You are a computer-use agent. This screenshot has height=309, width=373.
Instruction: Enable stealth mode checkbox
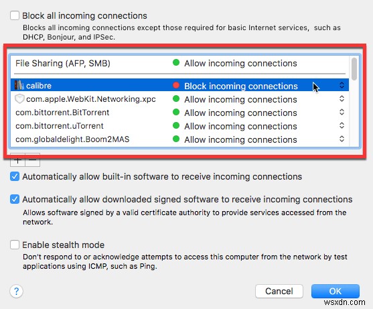(15, 245)
